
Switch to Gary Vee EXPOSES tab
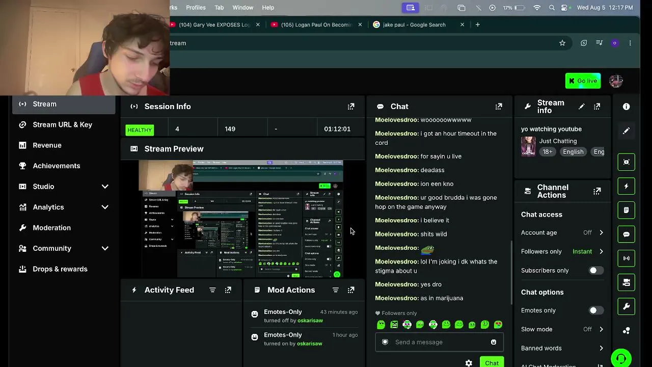coord(214,24)
